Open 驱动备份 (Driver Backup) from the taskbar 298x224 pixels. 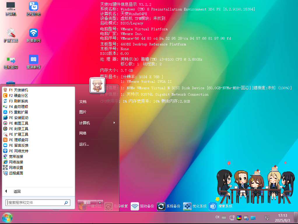(135, 206)
